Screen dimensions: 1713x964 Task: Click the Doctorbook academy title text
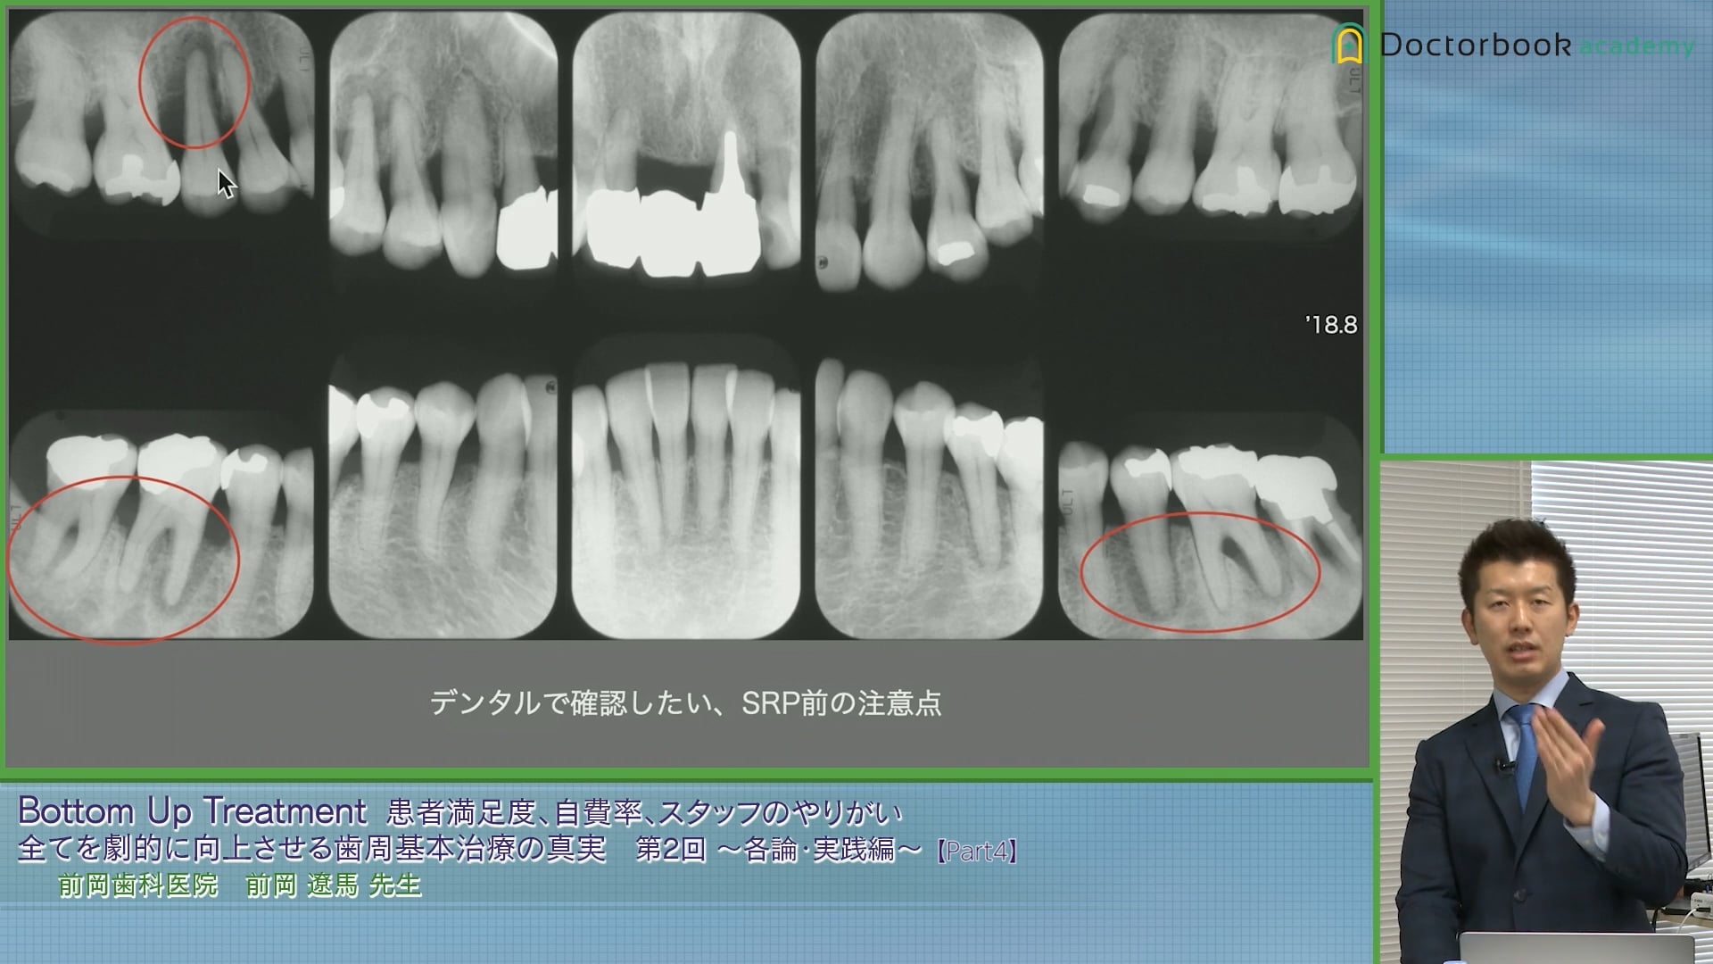coord(1536,46)
